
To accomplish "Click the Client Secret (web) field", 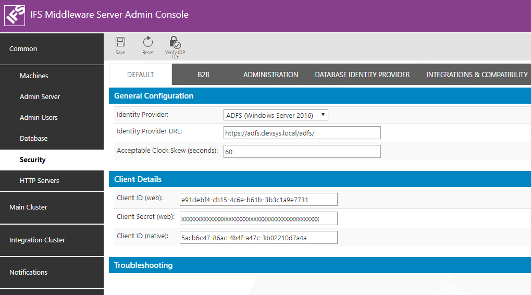I will click(258, 218).
